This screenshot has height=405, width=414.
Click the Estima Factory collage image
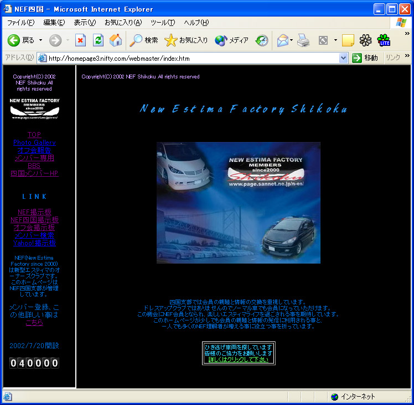click(x=239, y=203)
